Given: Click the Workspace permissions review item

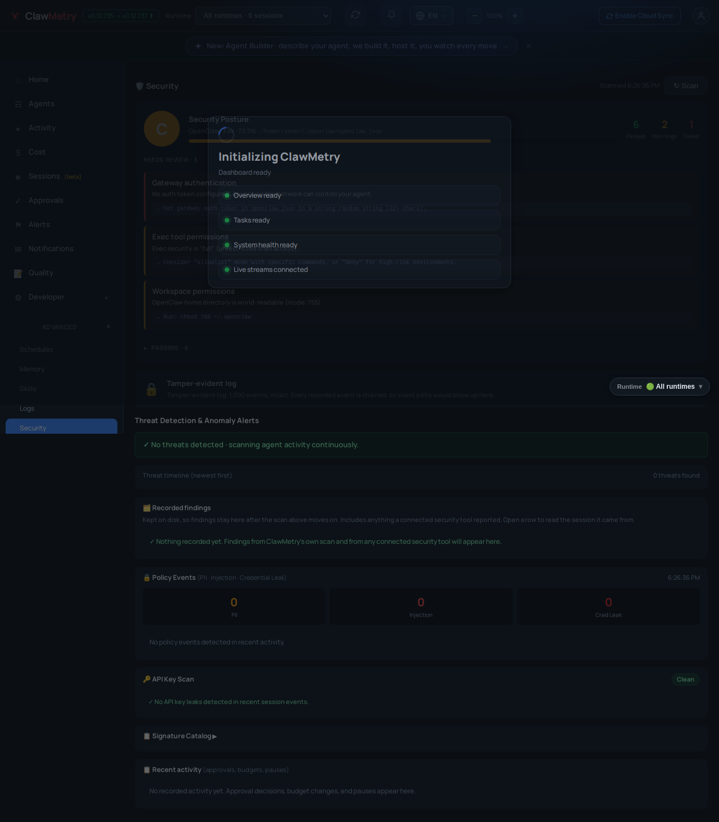Looking at the screenshot, I should pos(421,305).
